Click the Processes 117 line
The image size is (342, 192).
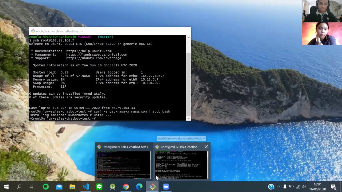pos(49,87)
